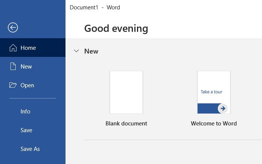The width and height of the screenshot is (262, 164).
Task: Open the Info page
Action: 25,112
